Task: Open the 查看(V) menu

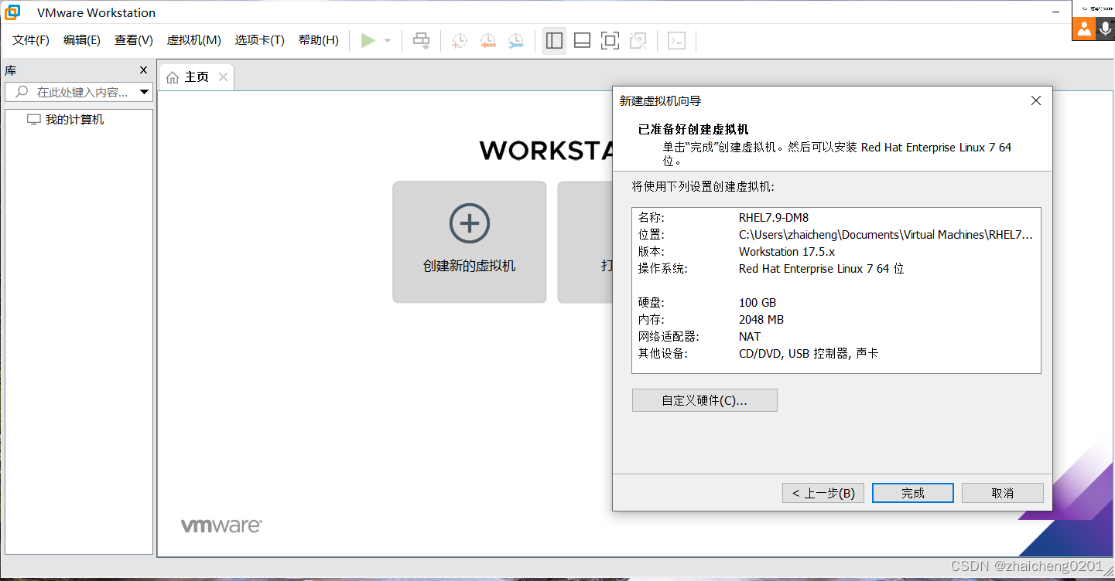Action: (x=134, y=40)
